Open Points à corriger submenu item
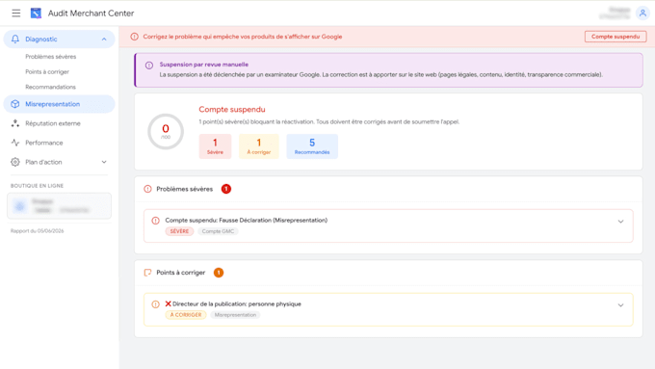 (x=47, y=72)
